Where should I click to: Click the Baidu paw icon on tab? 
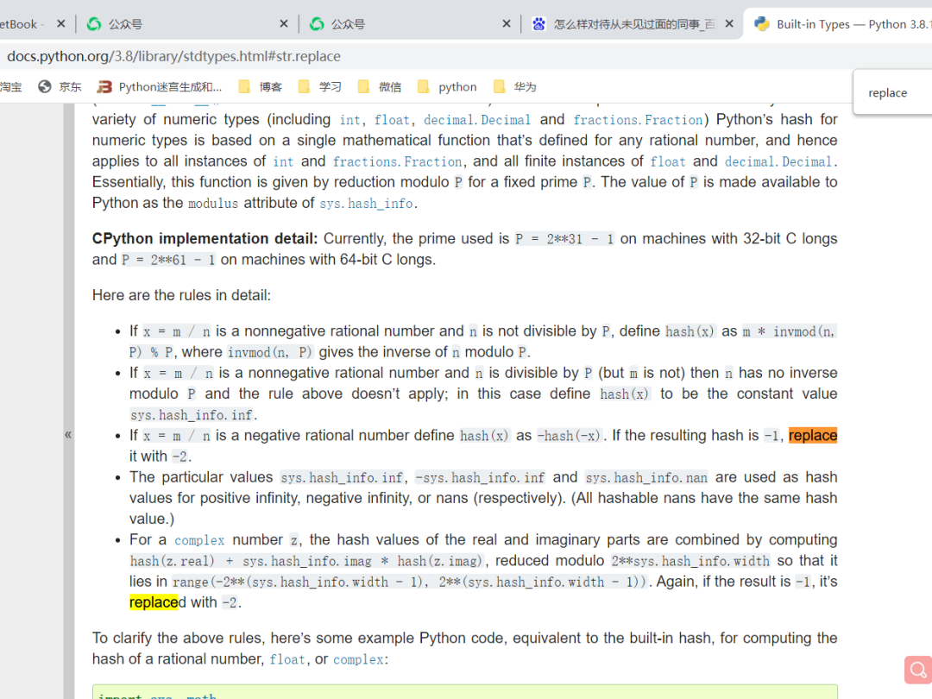coord(538,24)
